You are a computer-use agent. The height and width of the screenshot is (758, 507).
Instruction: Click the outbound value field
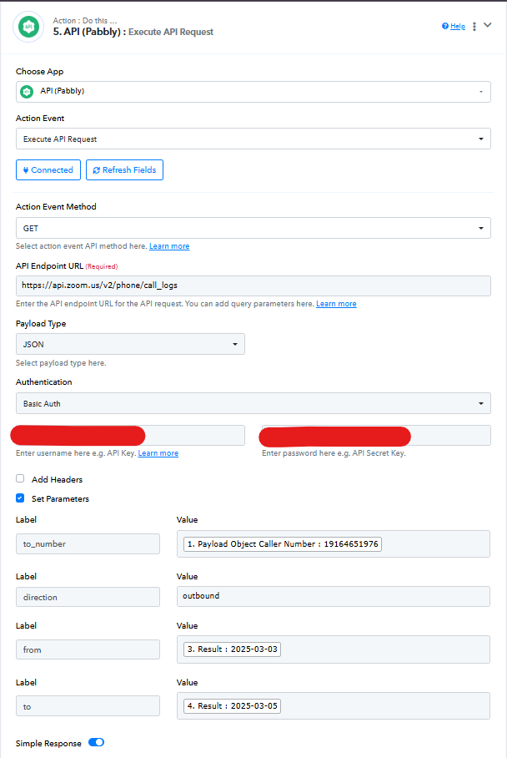(334, 597)
